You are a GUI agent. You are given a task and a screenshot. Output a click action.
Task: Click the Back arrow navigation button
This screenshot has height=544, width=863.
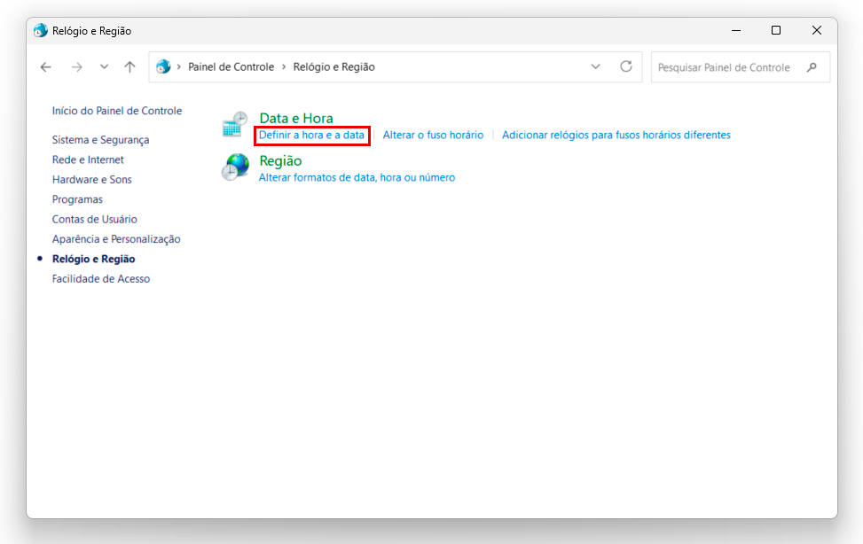click(x=46, y=67)
